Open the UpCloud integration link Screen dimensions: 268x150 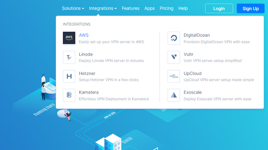pos(193,73)
